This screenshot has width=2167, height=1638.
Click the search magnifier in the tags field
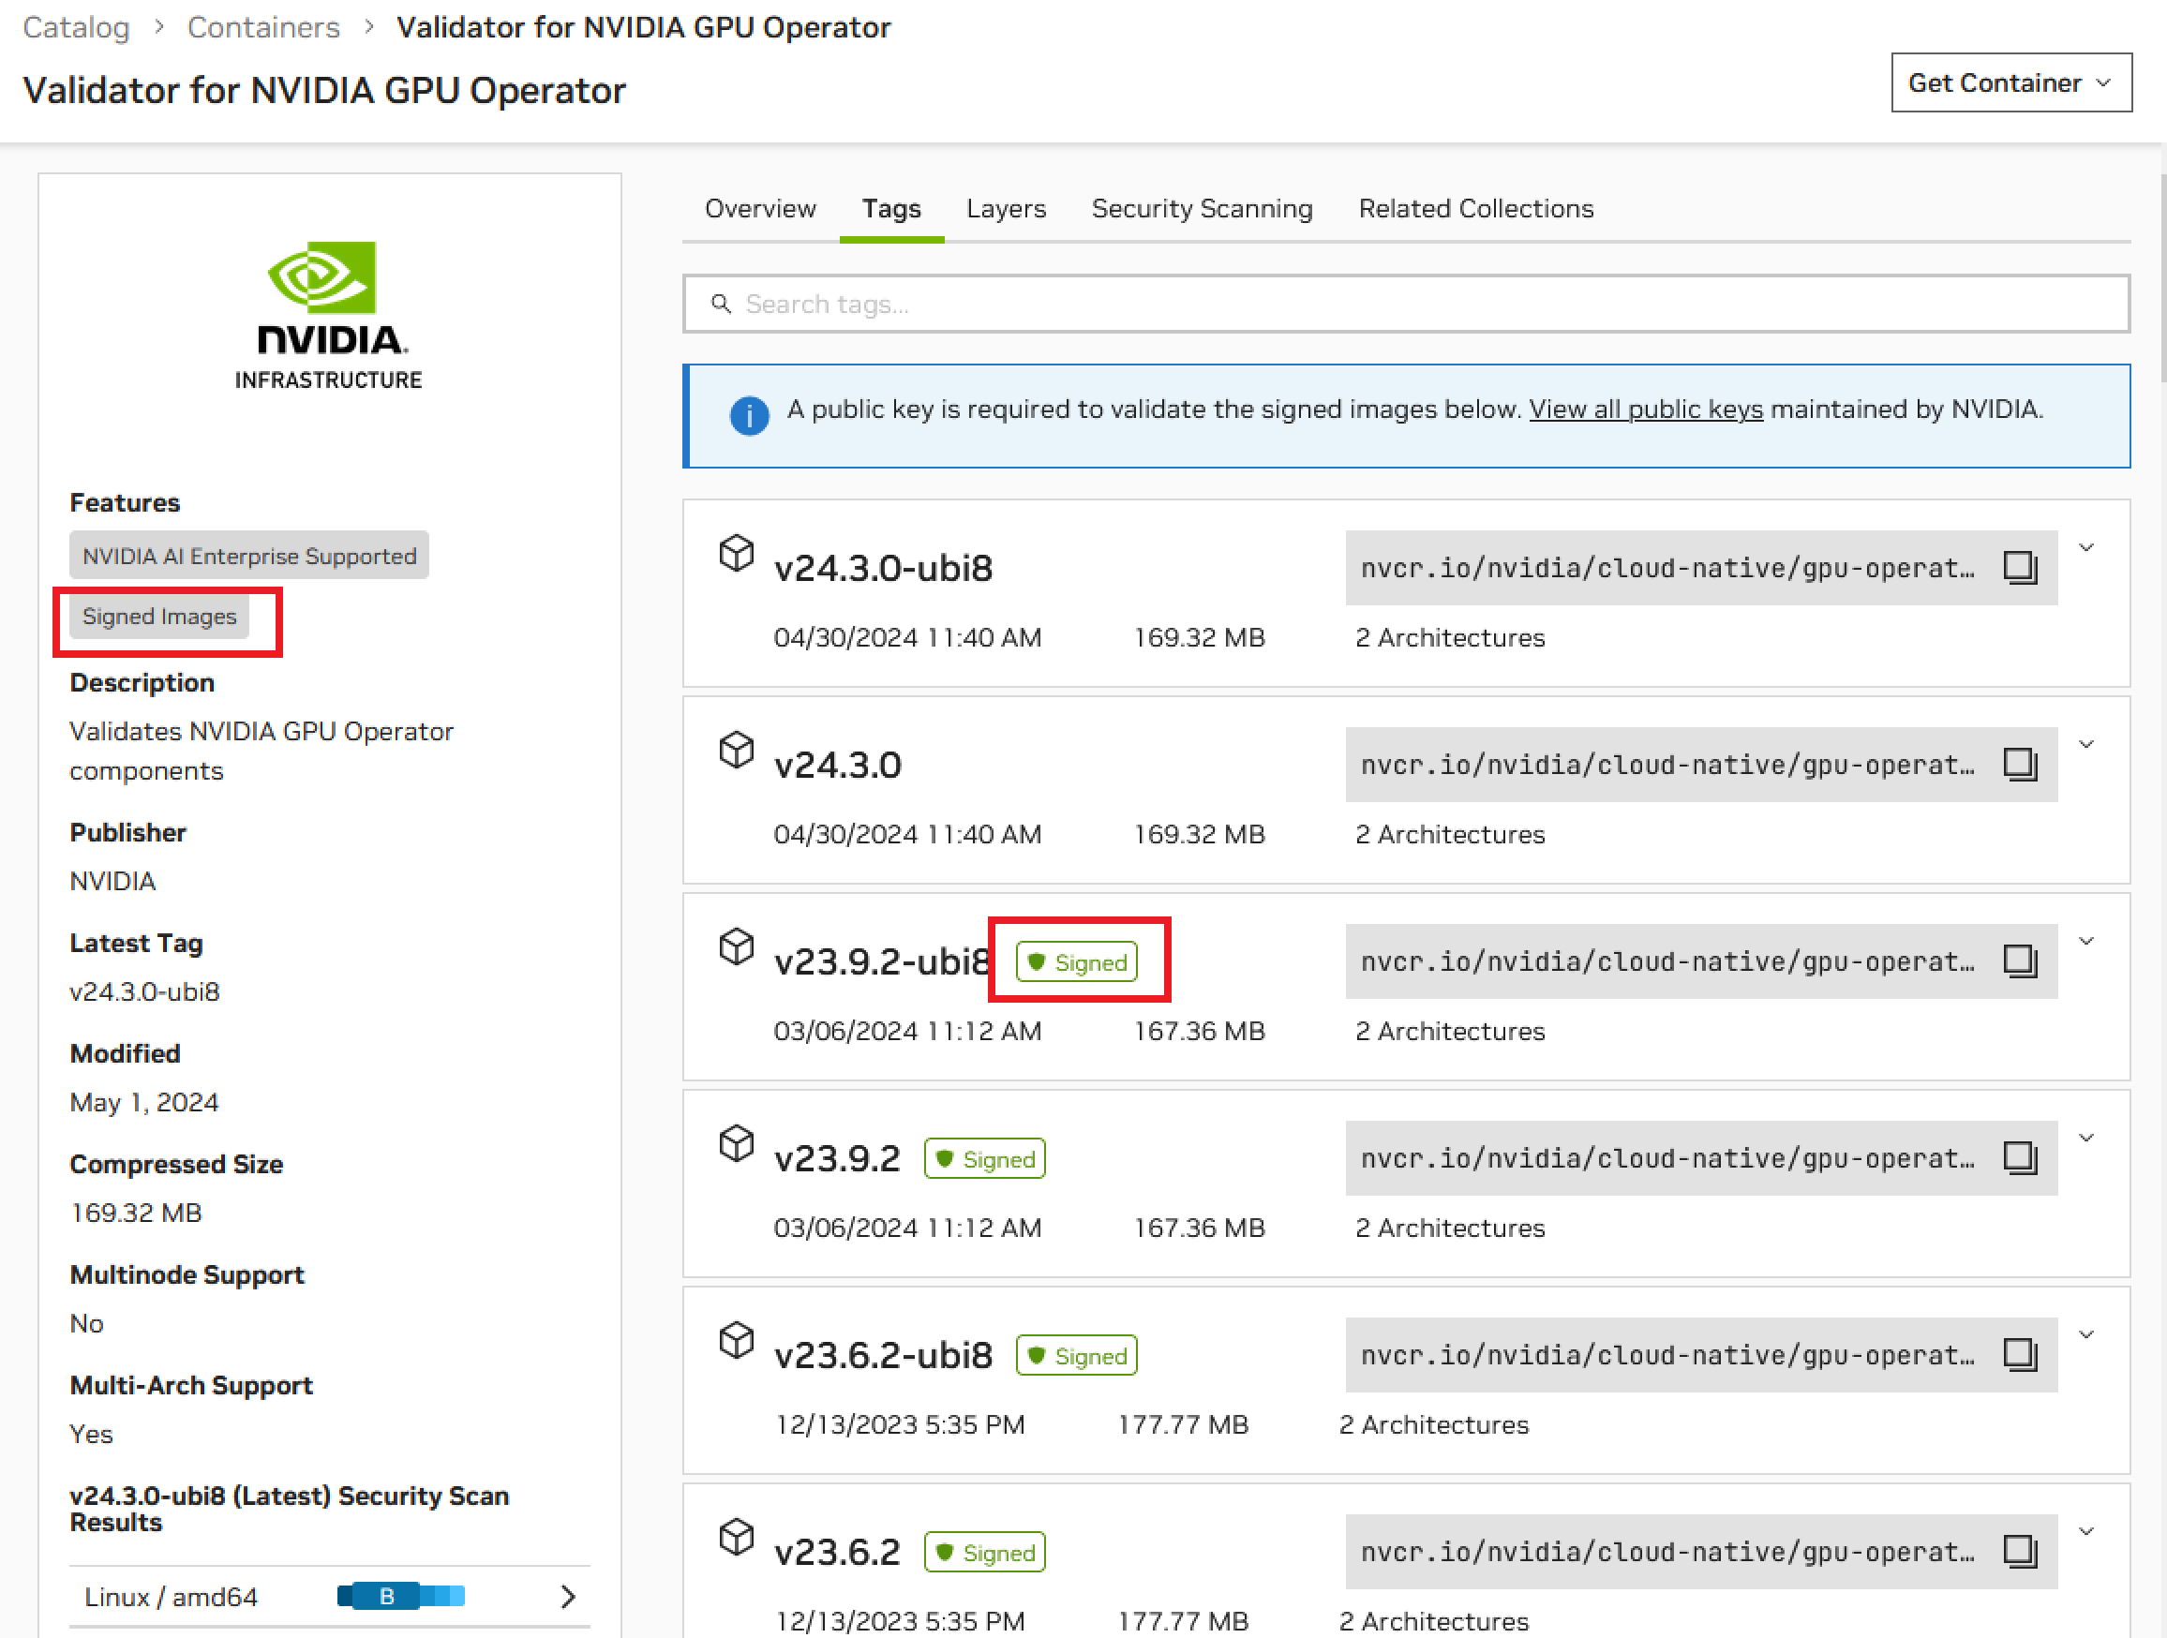(x=722, y=304)
